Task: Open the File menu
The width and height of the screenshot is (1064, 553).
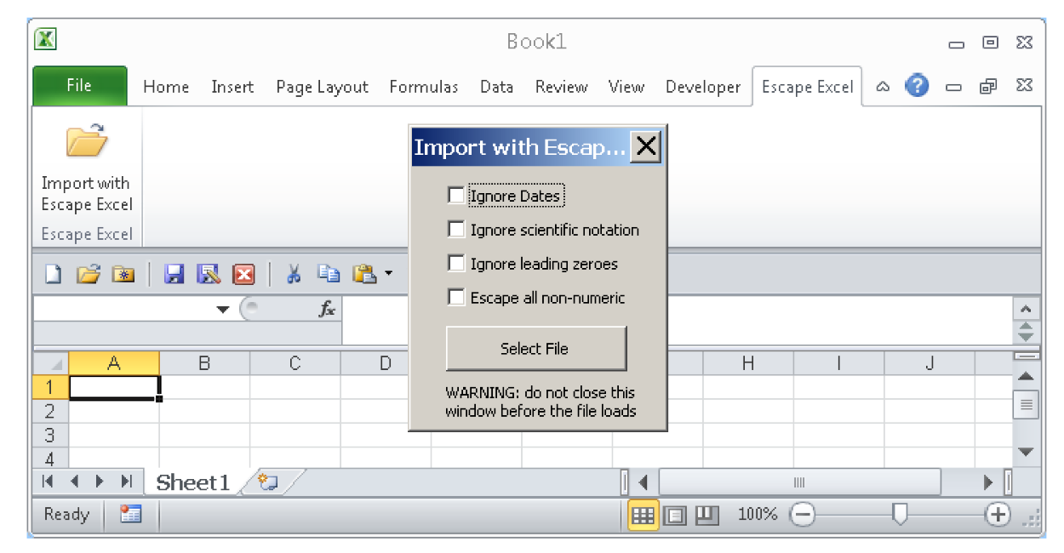Action: click(78, 85)
